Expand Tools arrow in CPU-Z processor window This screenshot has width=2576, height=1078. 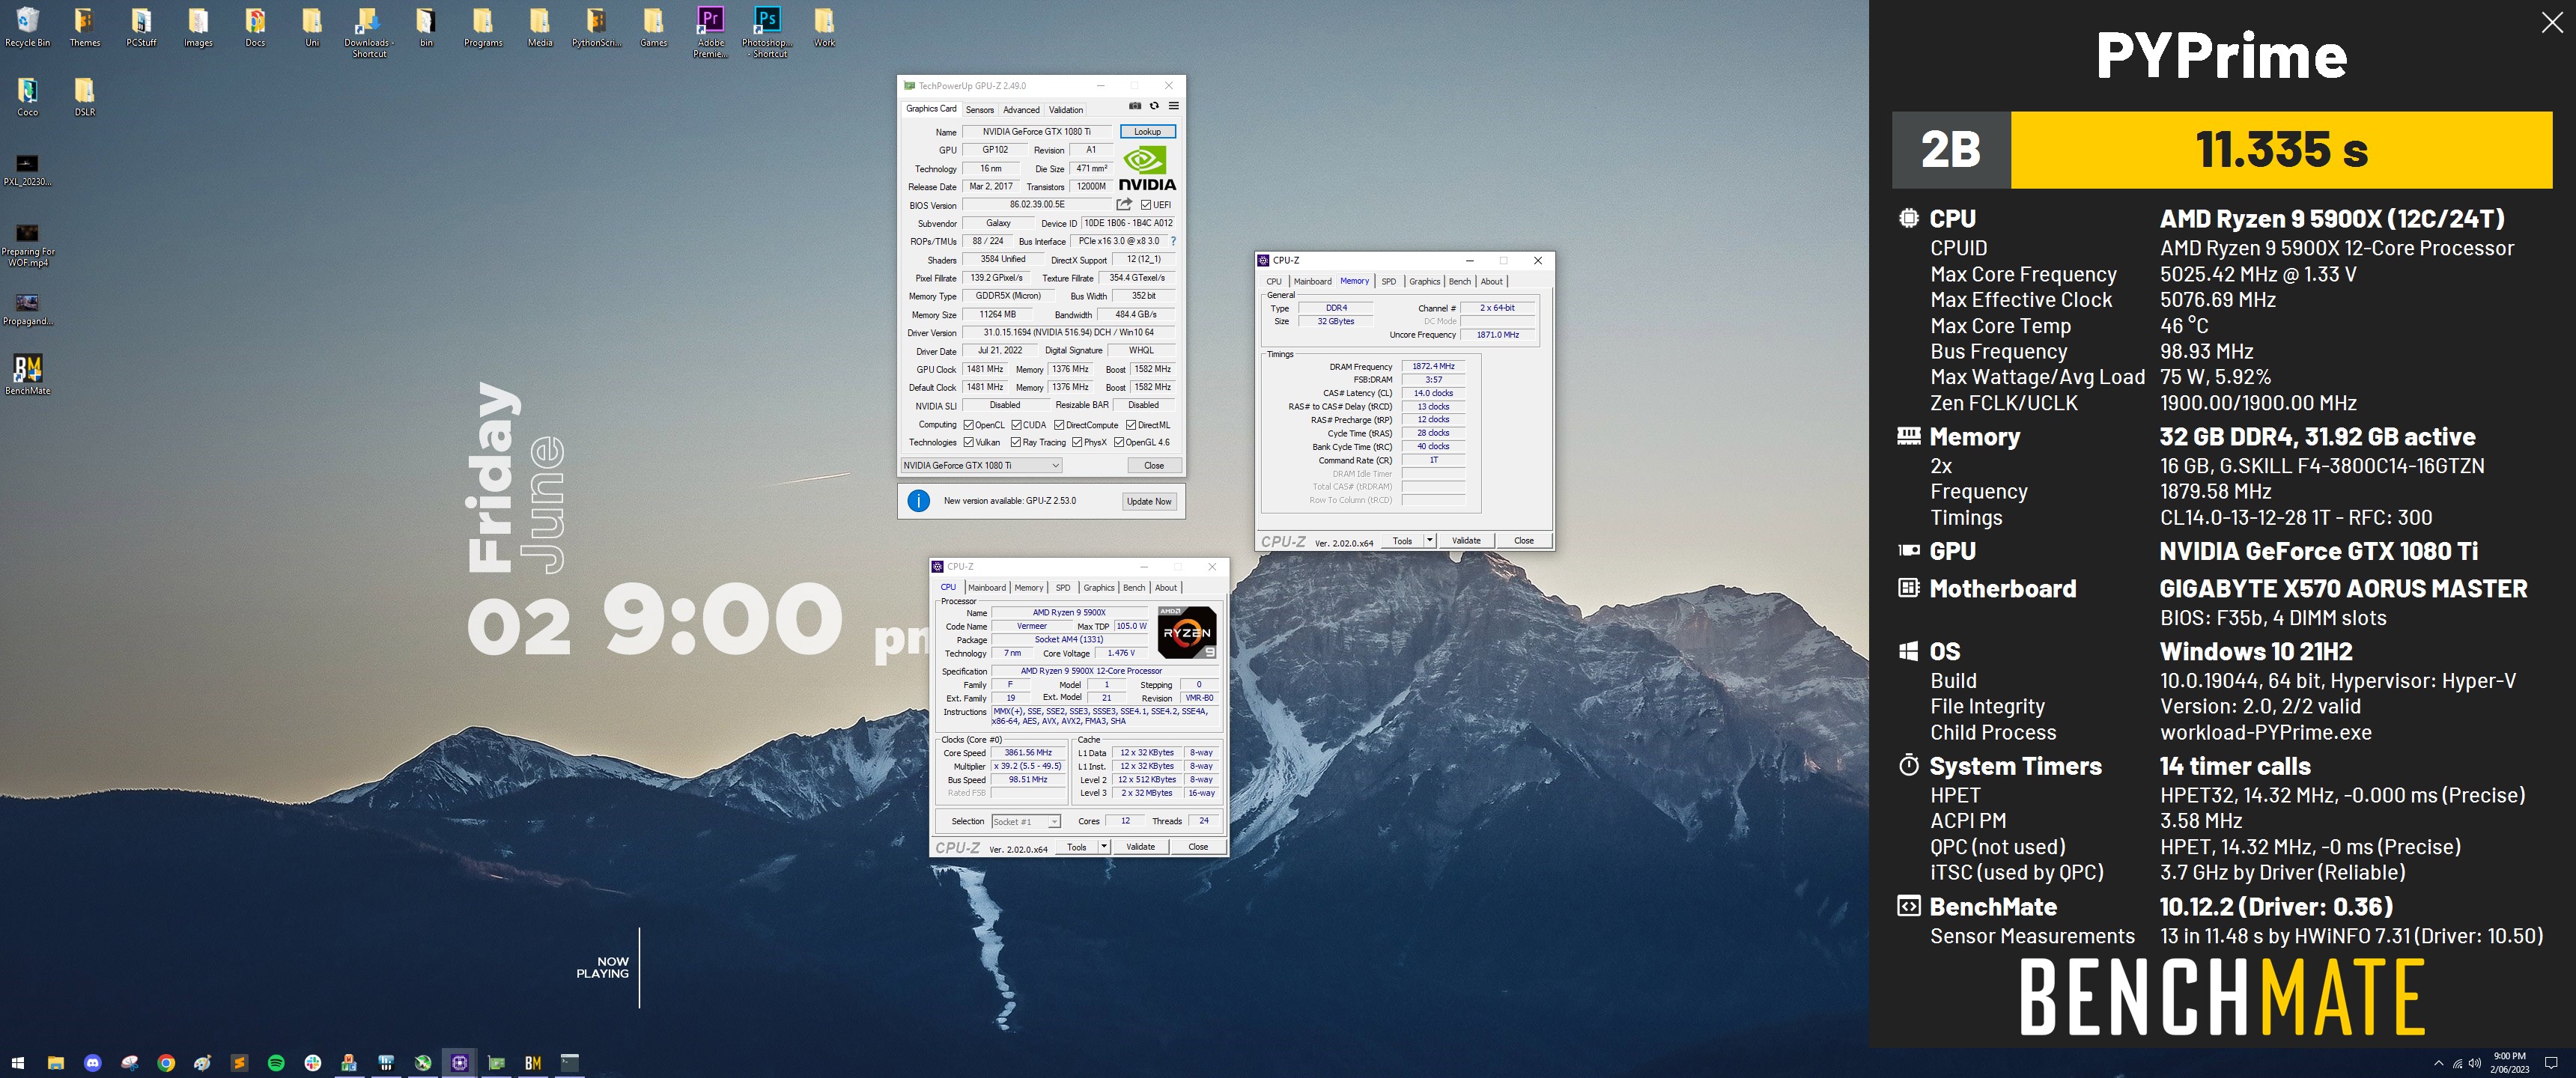coord(1103,847)
